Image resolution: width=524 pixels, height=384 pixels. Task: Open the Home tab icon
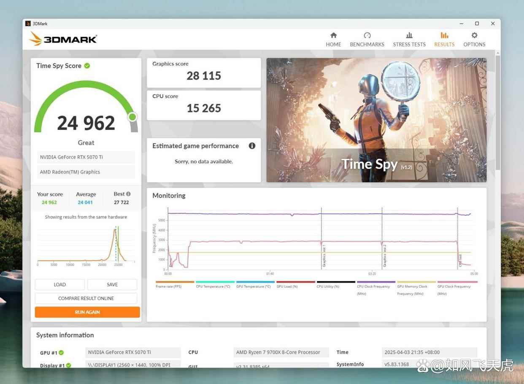click(x=333, y=35)
